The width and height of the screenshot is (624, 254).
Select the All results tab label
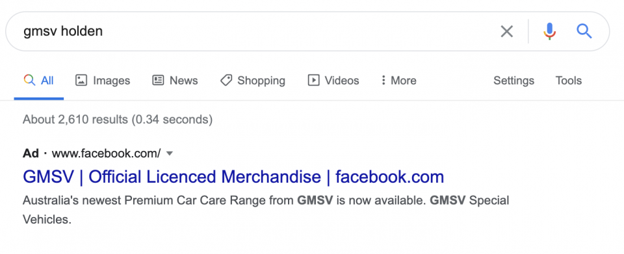(47, 80)
